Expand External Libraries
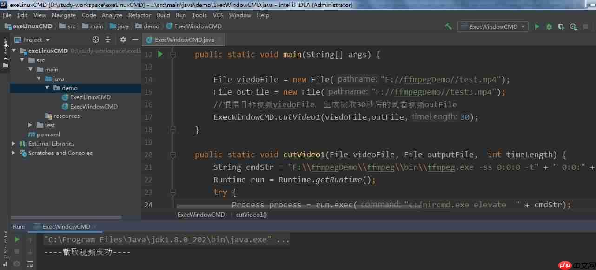596x270 pixels. click(13, 144)
